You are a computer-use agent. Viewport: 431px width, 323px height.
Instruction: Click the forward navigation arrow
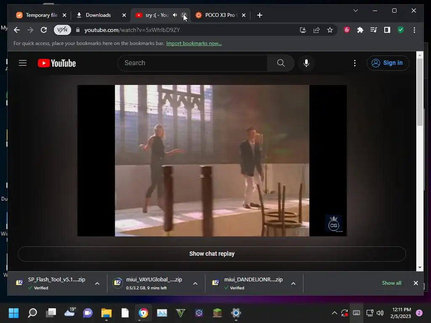coord(30,30)
